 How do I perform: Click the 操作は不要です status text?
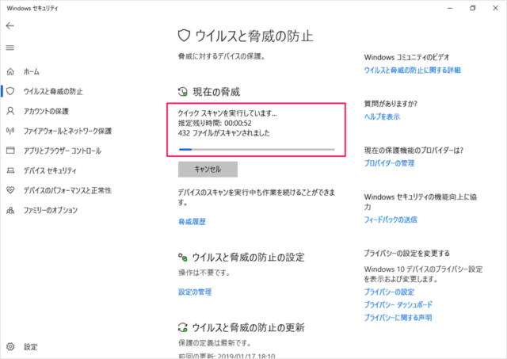point(204,273)
